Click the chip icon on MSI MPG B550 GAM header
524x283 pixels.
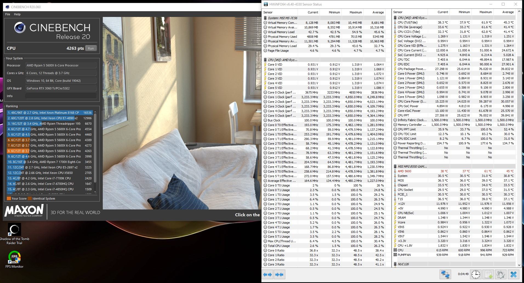pos(395,166)
